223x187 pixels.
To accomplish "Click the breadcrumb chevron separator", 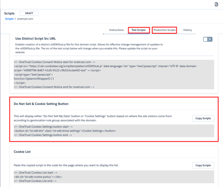I will 15,19.
